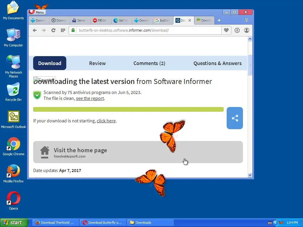The height and width of the screenshot is (227, 303).
Task: Click the page scrollbar up arrow
Action: point(250,39)
